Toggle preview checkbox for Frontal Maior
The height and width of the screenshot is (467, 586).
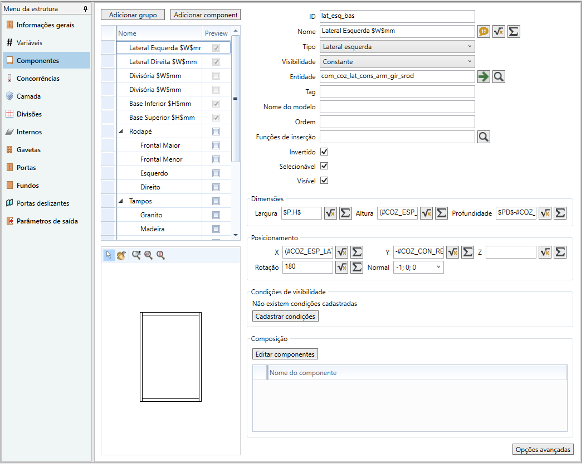tap(216, 145)
